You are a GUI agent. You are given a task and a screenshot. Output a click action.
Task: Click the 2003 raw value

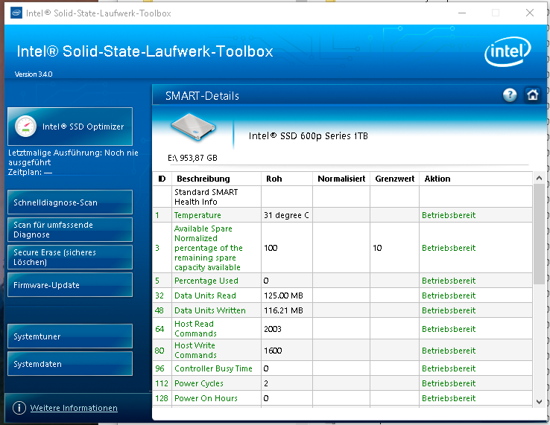tap(273, 329)
